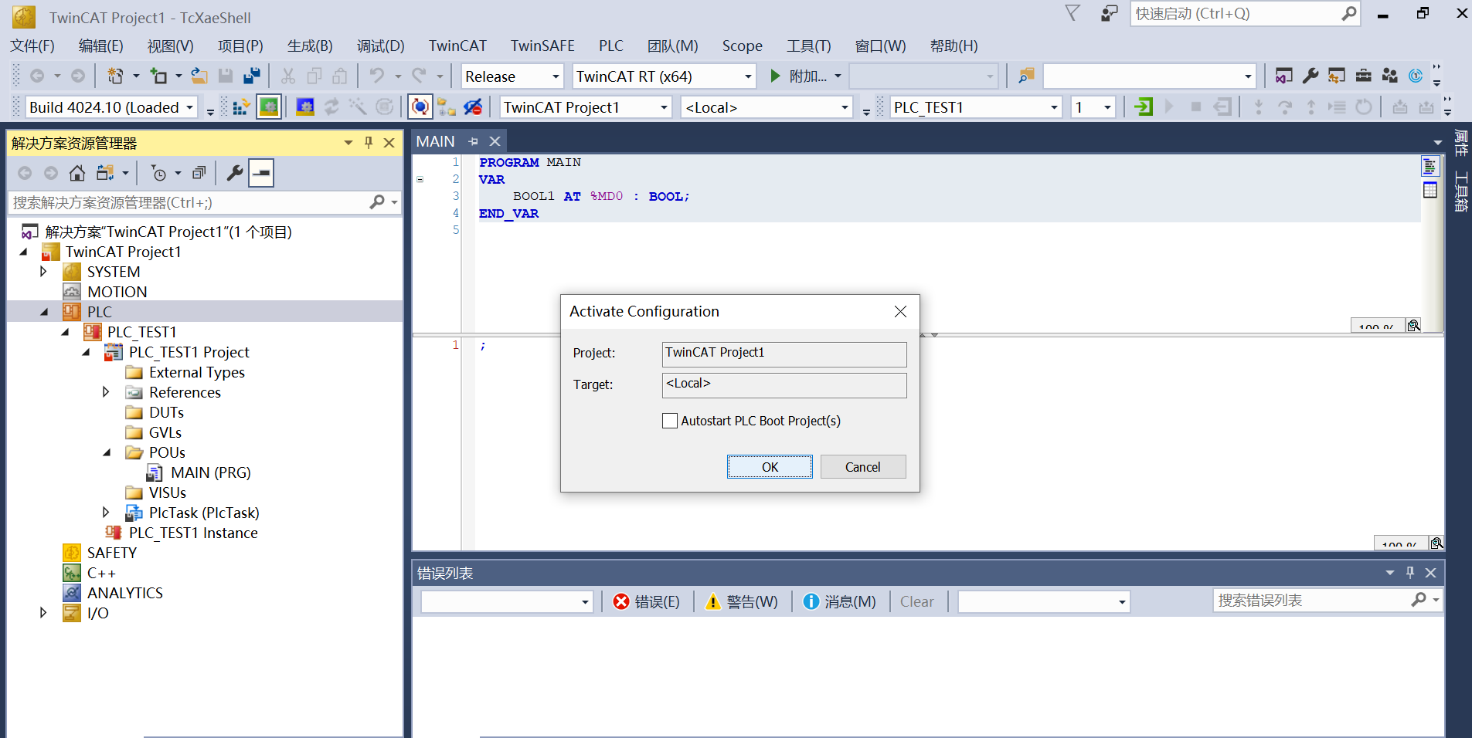
Task: Switch declaration editor to tabular view icon
Action: [1430, 189]
